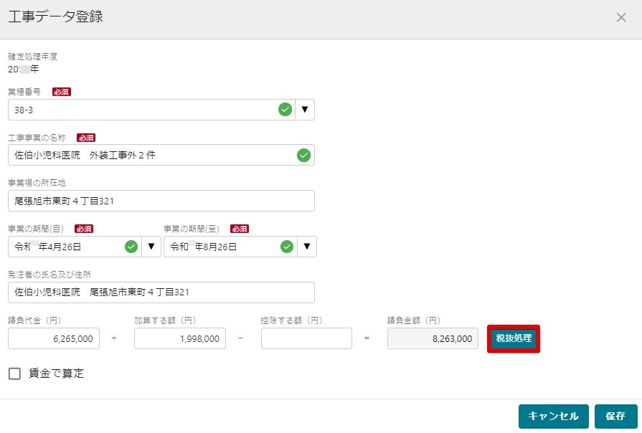Edit the 事業場の所在地 address field
This screenshot has width=642, height=433.
point(161,201)
